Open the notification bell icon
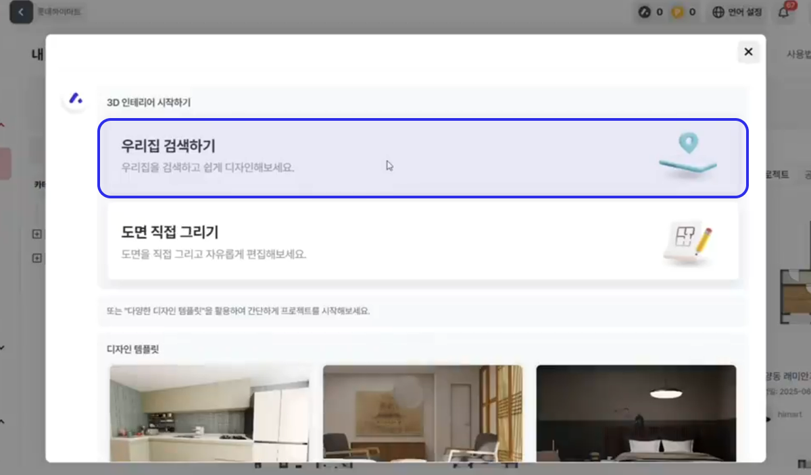The height and width of the screenshot is (475, 811). 784,12
